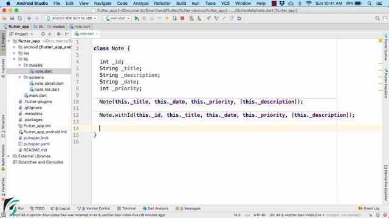Collapse the models folder
The image size is (389, 218).
[19, 65]
